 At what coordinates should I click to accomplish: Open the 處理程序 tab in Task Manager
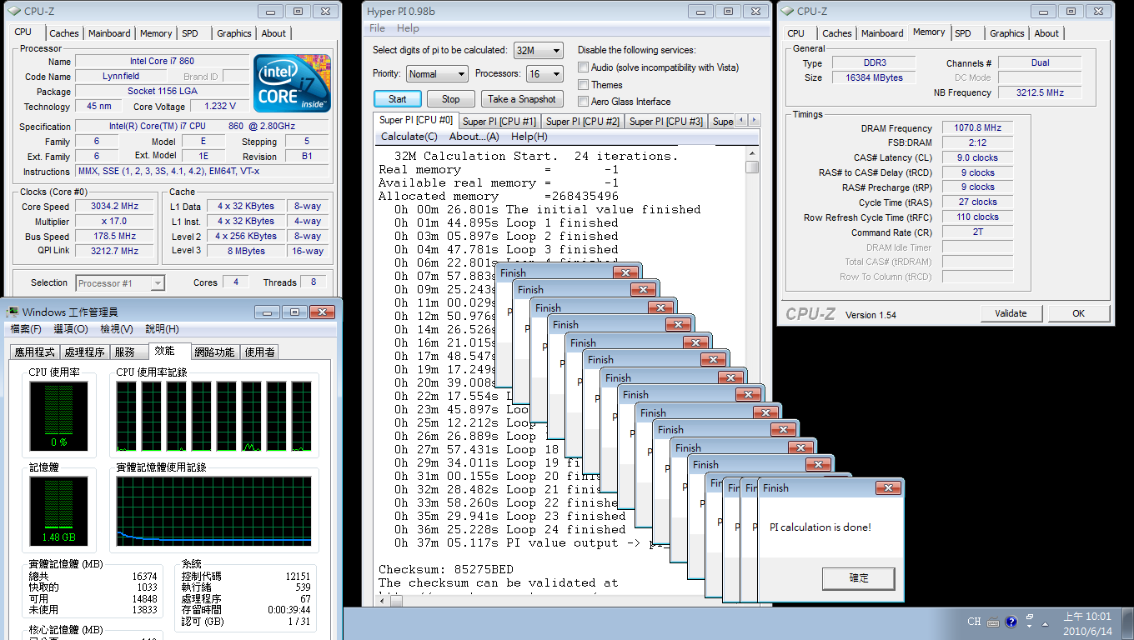click(x=85, y=352)
